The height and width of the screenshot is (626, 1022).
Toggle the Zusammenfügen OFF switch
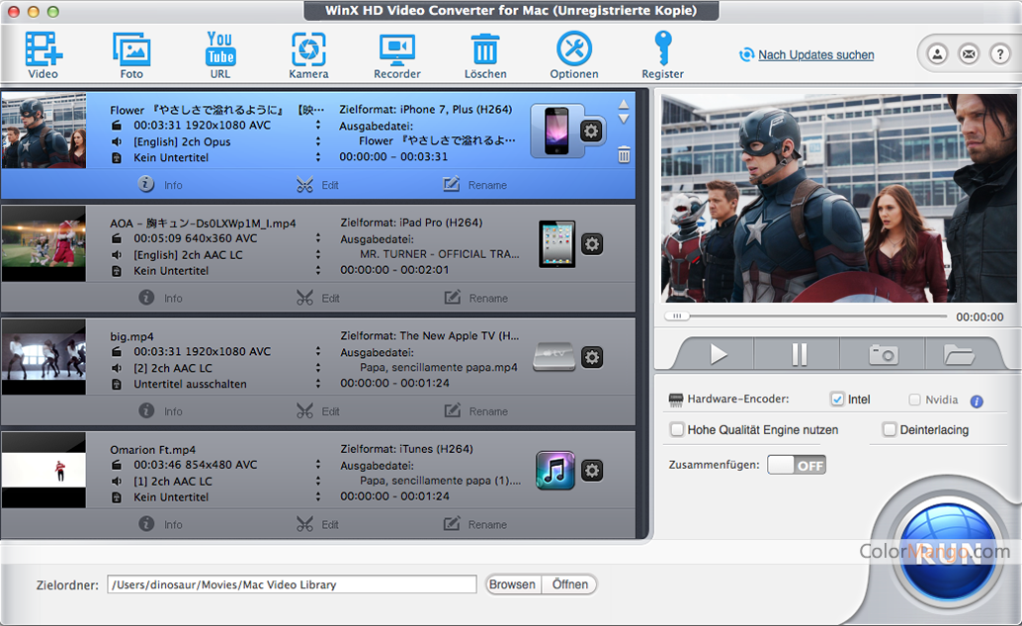click(x=797, y=465)
